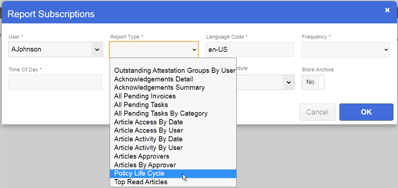Close the Report Subscriptions dialog
This screenshot has width=398, height=188.
387,10
